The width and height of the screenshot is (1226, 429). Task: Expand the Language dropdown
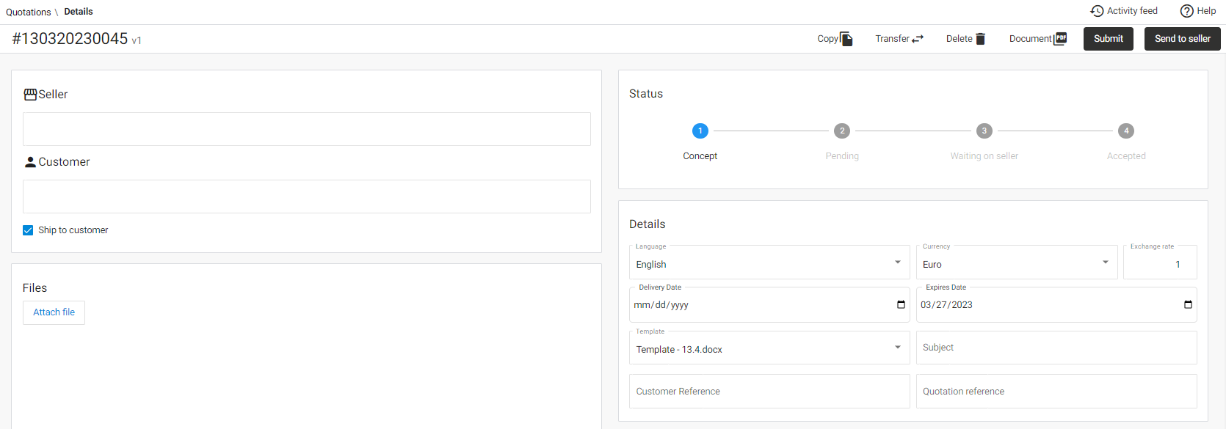click(897, 263)
